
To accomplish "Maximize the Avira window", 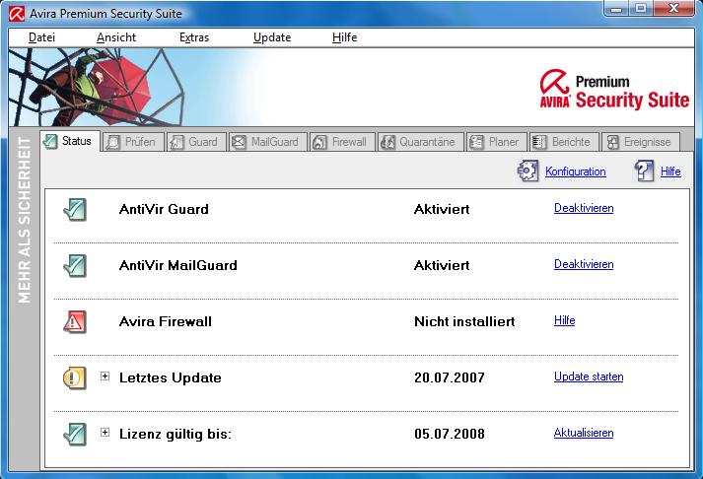I will tap(642, 9).
